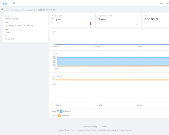Click the blue Young GC count badge
The width and height of the screenshot is (169, 135).
point(61,111)
